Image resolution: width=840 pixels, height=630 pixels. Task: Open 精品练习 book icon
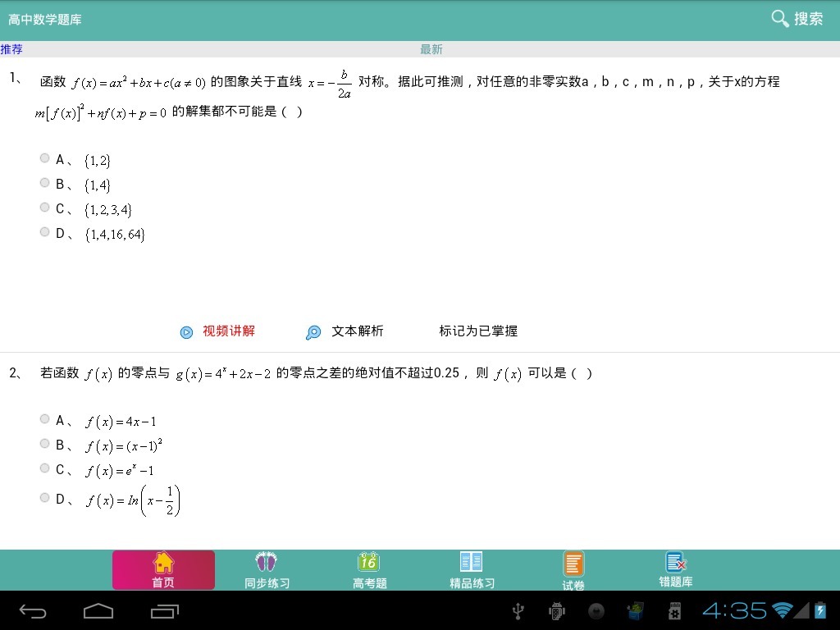[472, 562]
